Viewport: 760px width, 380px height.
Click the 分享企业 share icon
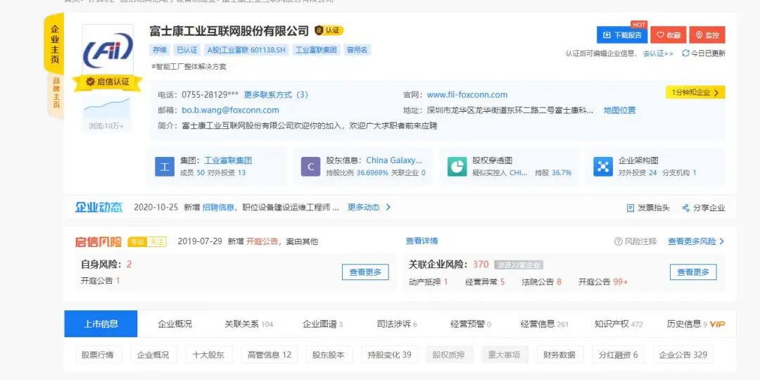[x=685, y=208]
